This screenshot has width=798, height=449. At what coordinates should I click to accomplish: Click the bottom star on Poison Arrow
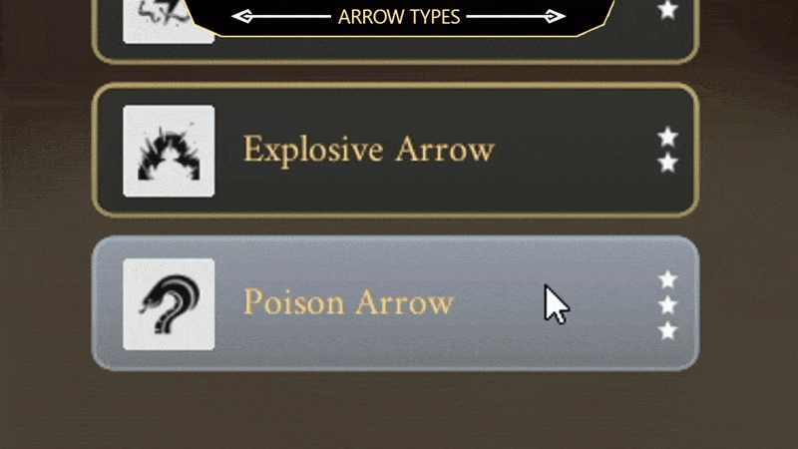(667, 331)
